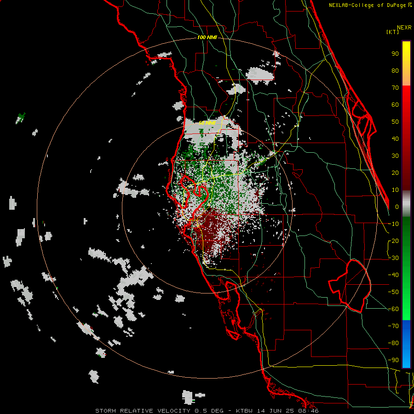Pick the orange segment of the velocity scale

(406, 79)
